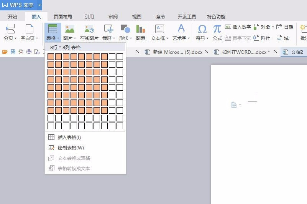Open the 页面布局 ribbon tab
307x204 pixels.
click(x=62, y=17)
